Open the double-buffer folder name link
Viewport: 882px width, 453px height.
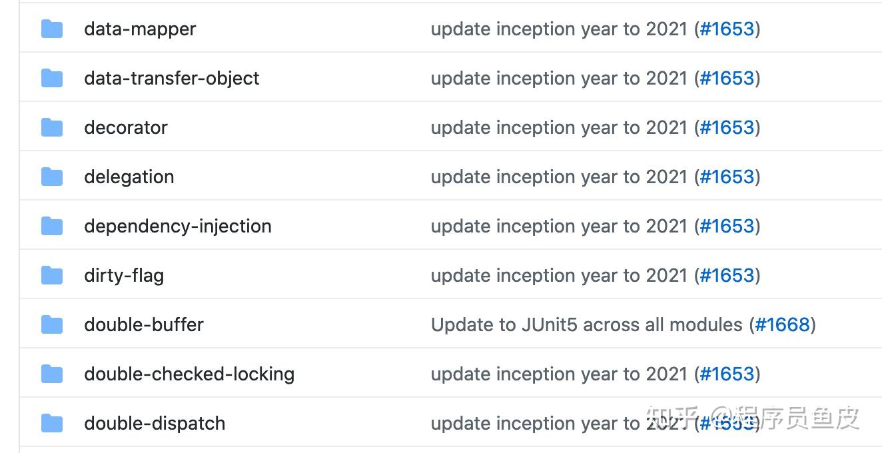[x=143, y=325]
